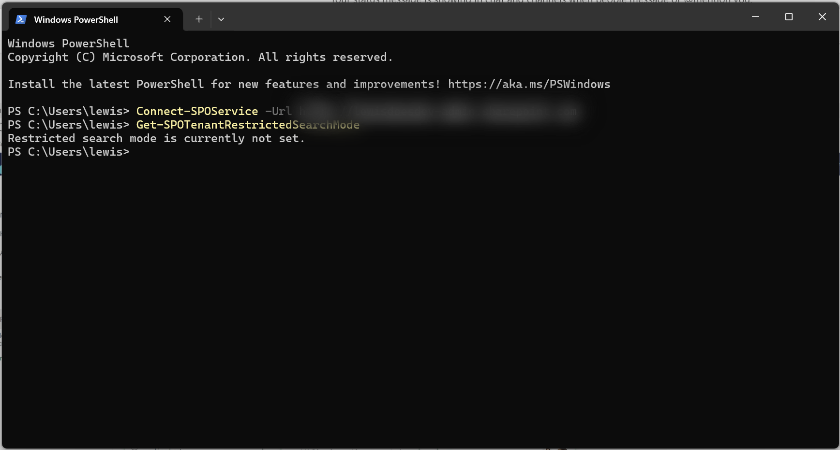Open the terminal window options dropdown
Screen dimensions: 840x450
point(222,19)
